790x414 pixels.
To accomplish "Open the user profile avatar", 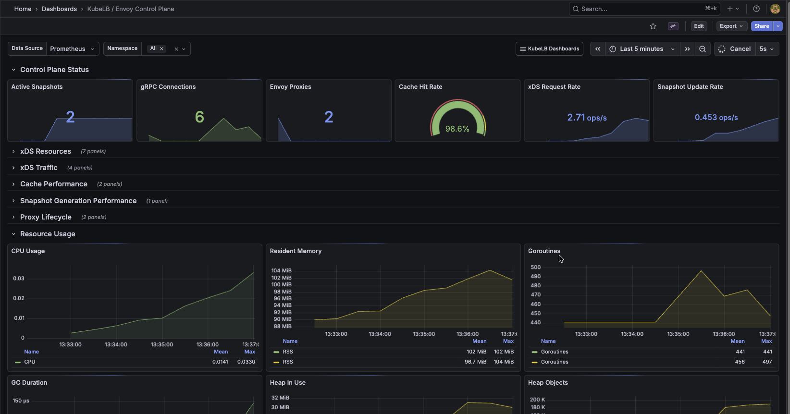I will click(x=775, y=9).
